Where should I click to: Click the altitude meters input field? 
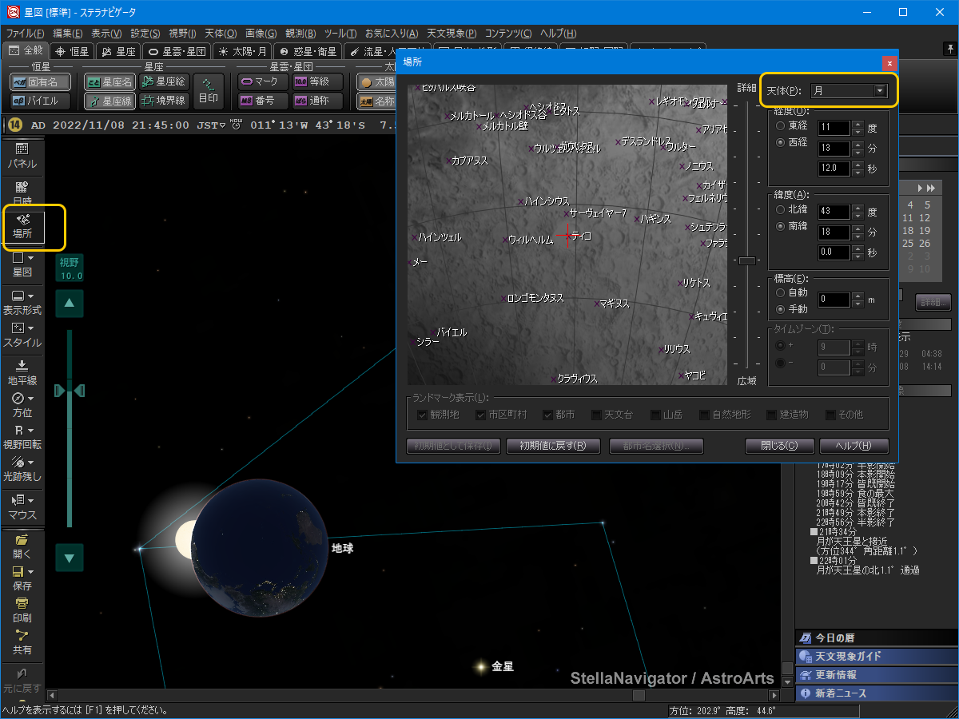(x=834, y=300)
